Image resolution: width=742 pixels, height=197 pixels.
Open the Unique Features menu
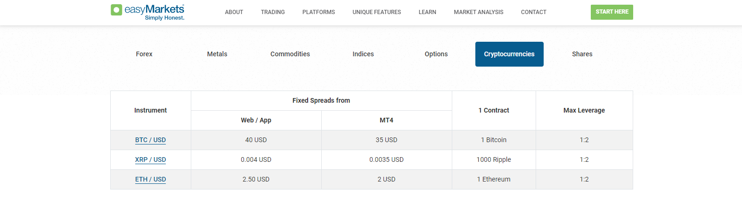377,12
